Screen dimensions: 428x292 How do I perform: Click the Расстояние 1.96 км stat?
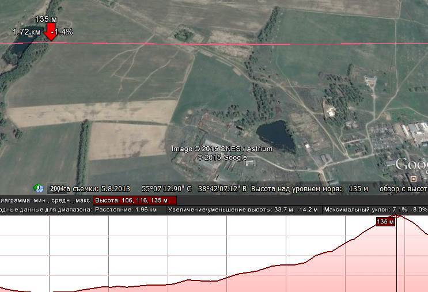click(128, 210)
